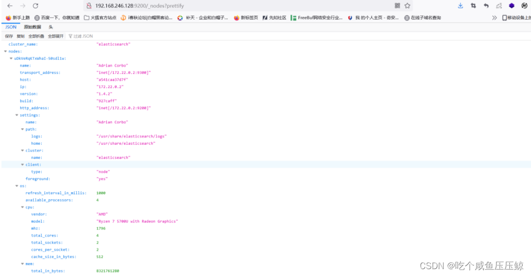The image size is (531, 275).
Task: Open the 新标签页 bookmark
Action: tap(246, 18)
